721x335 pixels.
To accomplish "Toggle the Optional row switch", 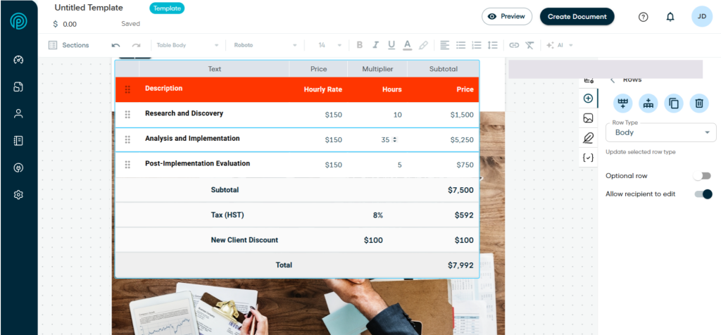I will (x=703, y=176).
